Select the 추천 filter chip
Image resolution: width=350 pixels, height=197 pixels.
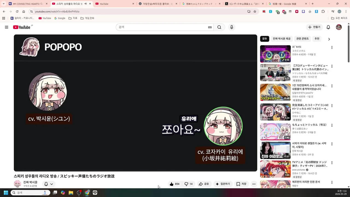point(317,39)
